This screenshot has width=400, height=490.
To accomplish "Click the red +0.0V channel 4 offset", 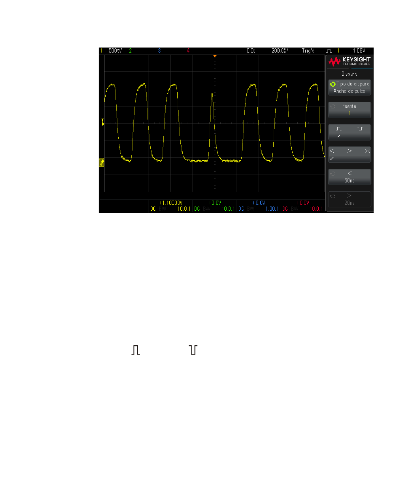I will click(x=303, y=203).
